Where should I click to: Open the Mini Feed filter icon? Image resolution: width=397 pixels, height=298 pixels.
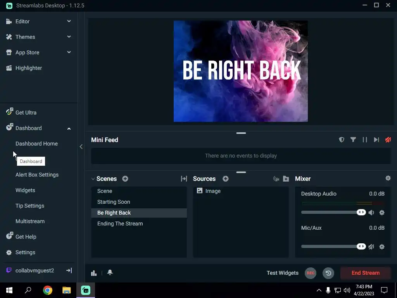353,140
